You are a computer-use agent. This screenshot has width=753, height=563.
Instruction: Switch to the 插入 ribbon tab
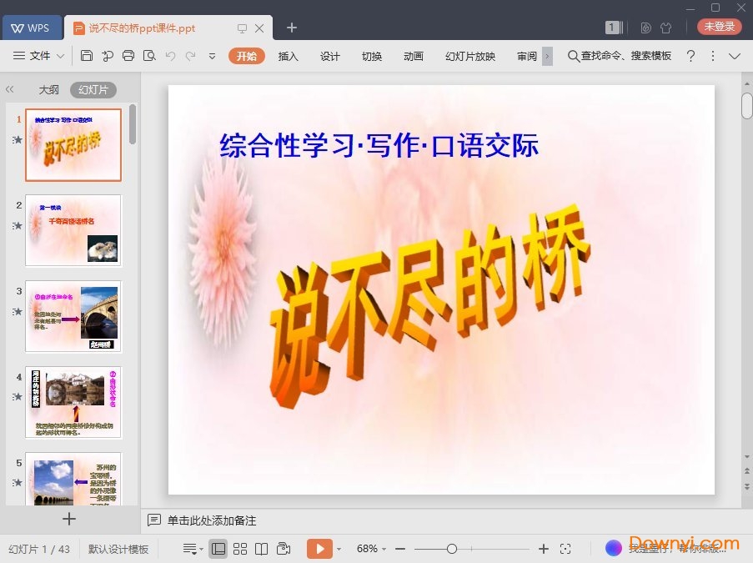[288, 56]
